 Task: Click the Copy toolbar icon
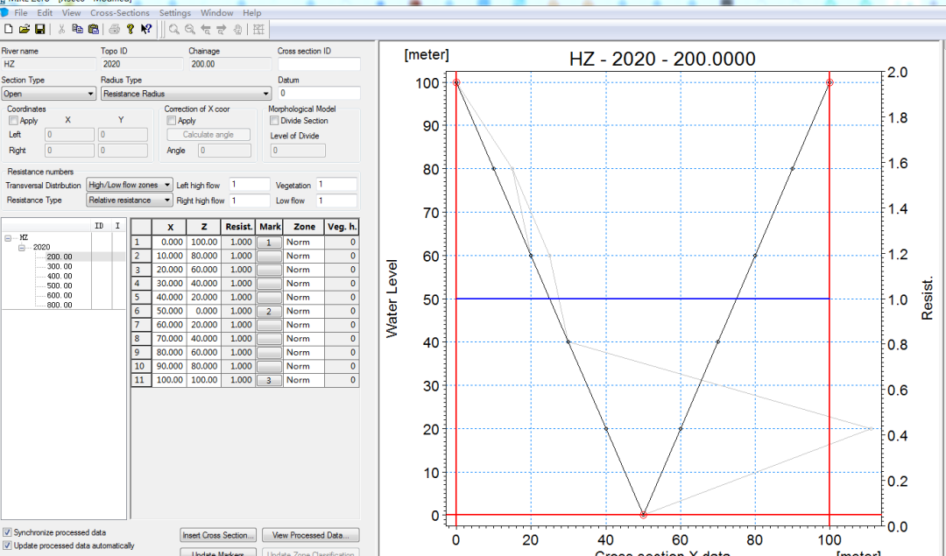(77, 29)
